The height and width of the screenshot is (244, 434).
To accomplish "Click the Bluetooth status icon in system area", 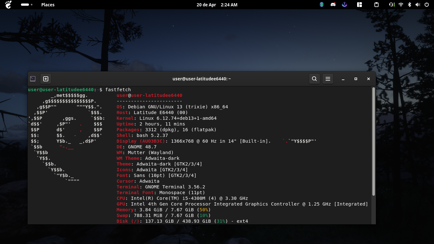I will pyautogui.click(x=410, y=5).
